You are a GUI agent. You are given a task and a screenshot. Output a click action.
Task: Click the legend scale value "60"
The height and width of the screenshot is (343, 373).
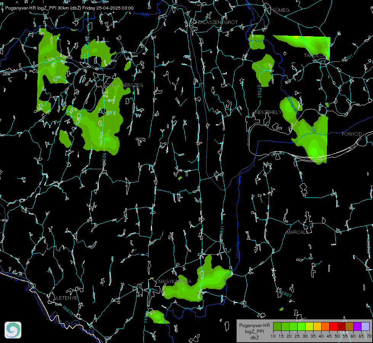pyautogui.click(x=353, y=337)
